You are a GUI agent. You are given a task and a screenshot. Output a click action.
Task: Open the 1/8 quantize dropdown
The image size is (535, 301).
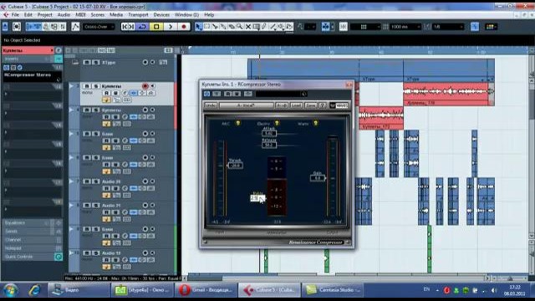(448, 27)
